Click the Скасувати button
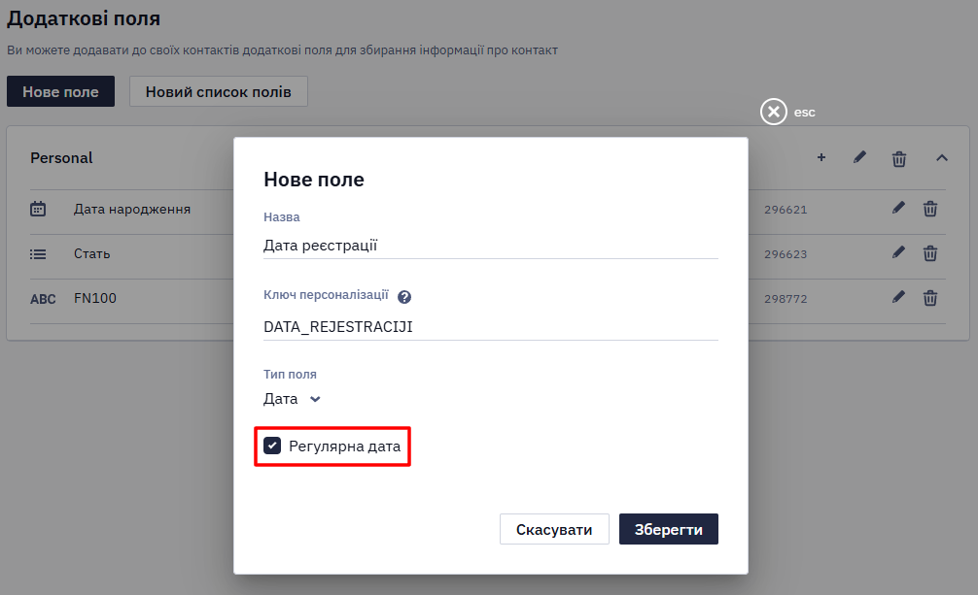 (x=554, y=529)
